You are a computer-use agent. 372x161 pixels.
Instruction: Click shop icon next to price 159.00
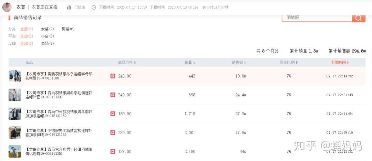[x=113, y=114]
